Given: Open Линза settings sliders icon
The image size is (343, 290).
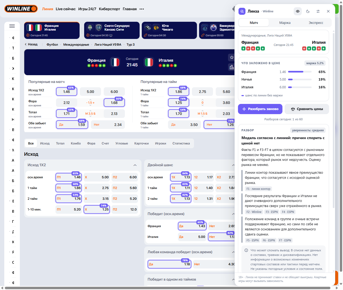Looking at the screenshot, I should pos(318,11).
